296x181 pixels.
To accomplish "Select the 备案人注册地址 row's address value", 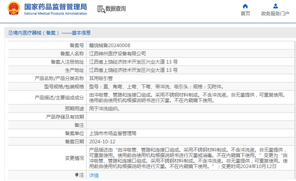I will click(133, 62).
